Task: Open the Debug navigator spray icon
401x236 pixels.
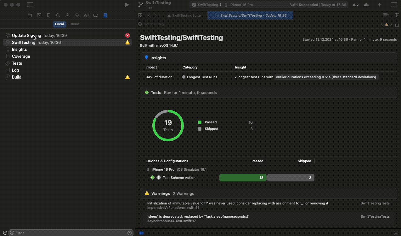Action: click(x=86, y=15)
